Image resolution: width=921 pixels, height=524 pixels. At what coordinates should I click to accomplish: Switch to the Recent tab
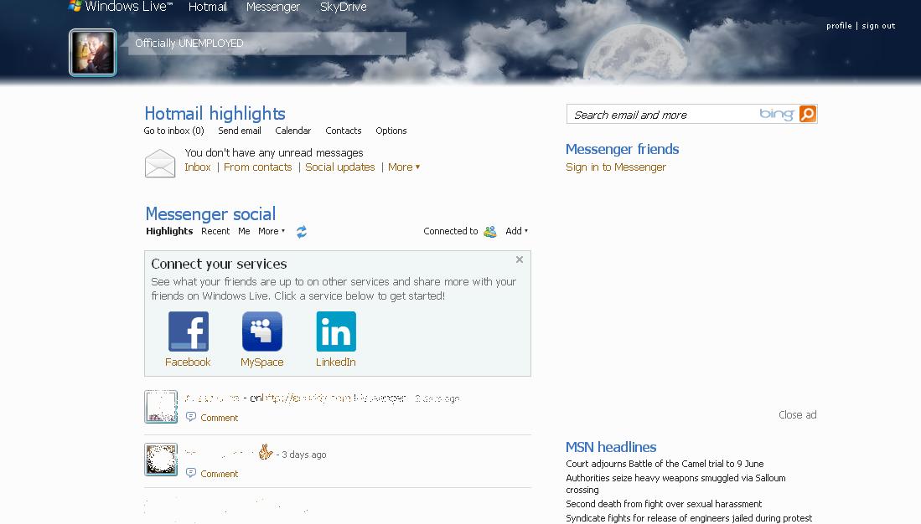click(x=215, y=231)
